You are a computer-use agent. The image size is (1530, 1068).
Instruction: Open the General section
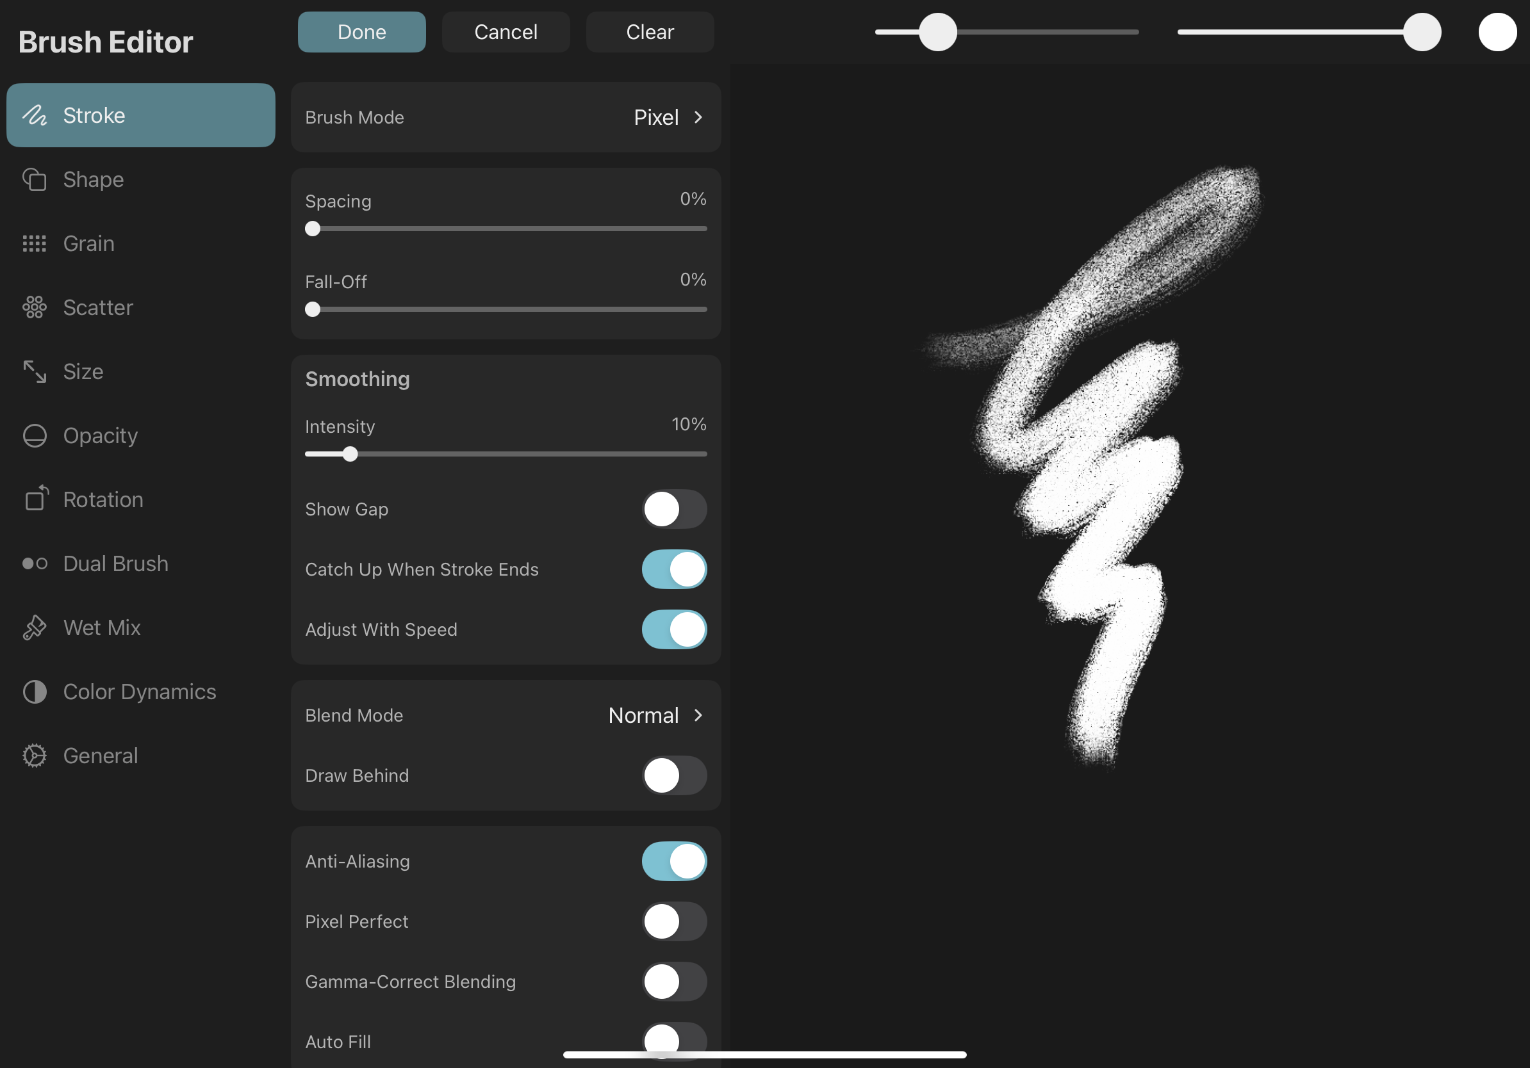tap(140, 756)
